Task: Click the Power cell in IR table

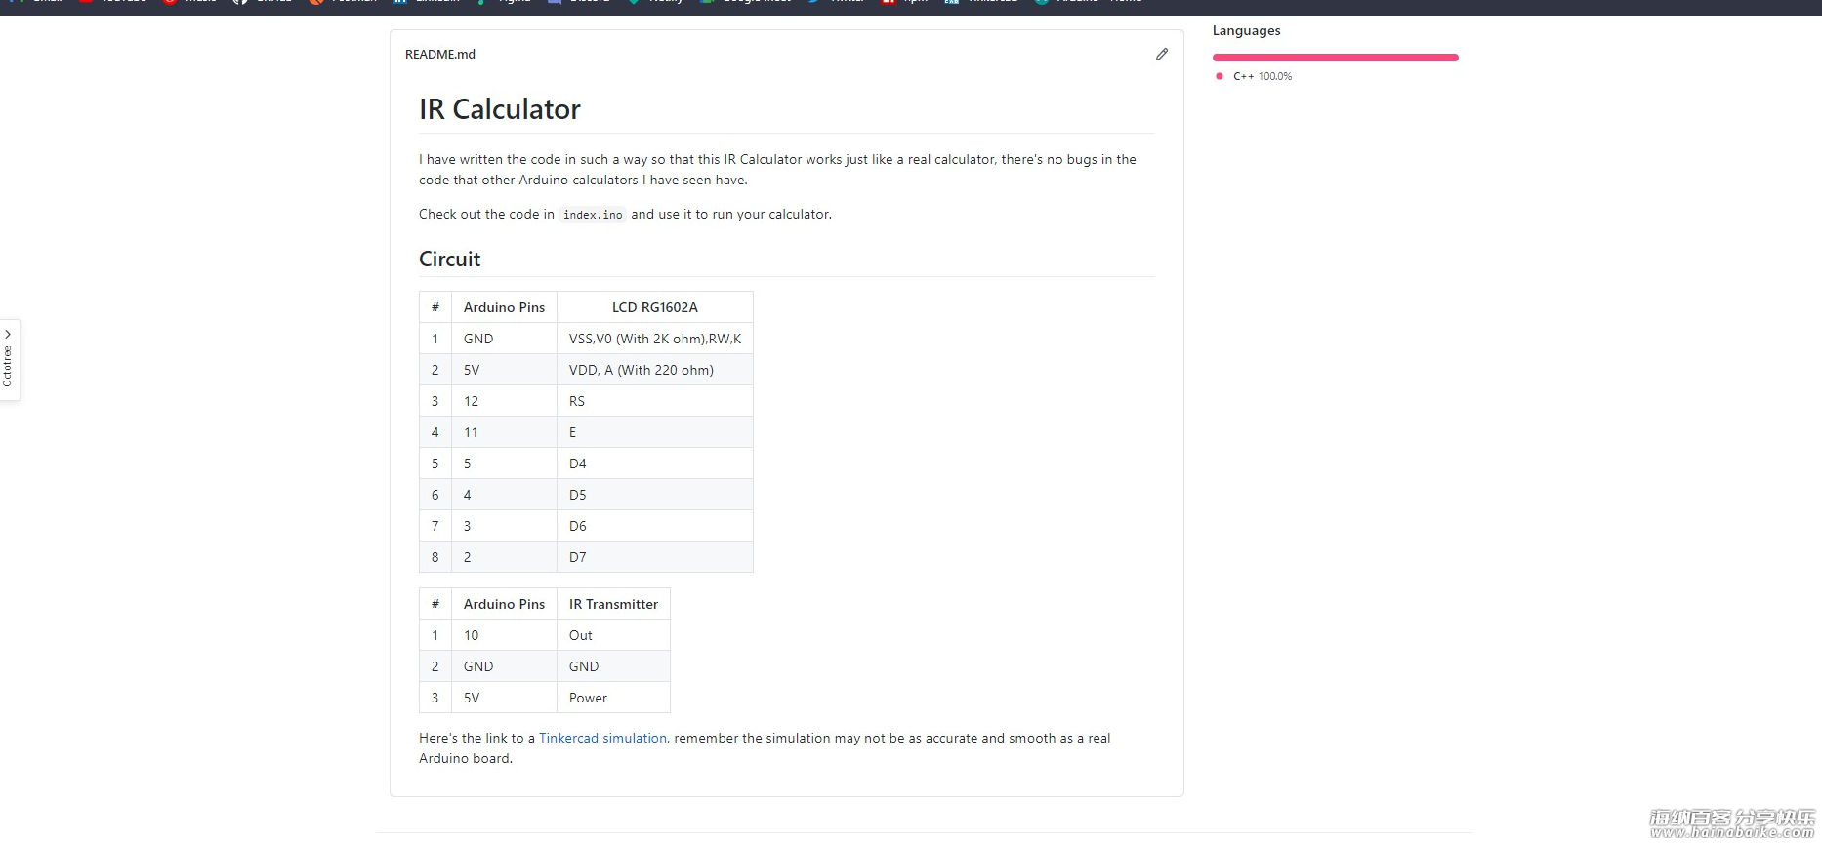Action: [613, 698]
